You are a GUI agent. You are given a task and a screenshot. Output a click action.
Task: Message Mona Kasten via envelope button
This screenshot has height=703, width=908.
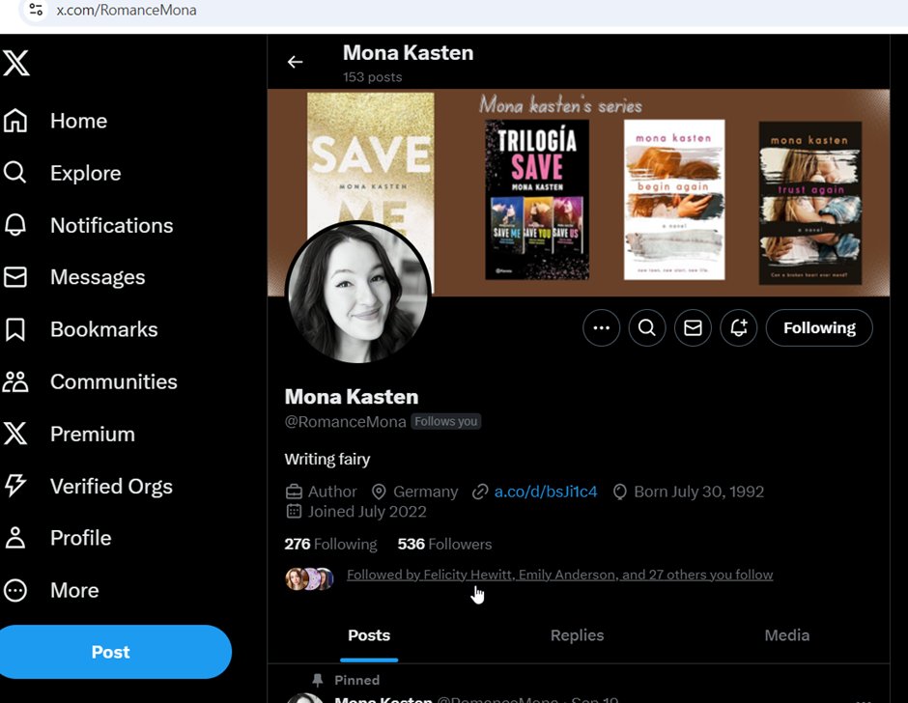[x=693, y=327]
